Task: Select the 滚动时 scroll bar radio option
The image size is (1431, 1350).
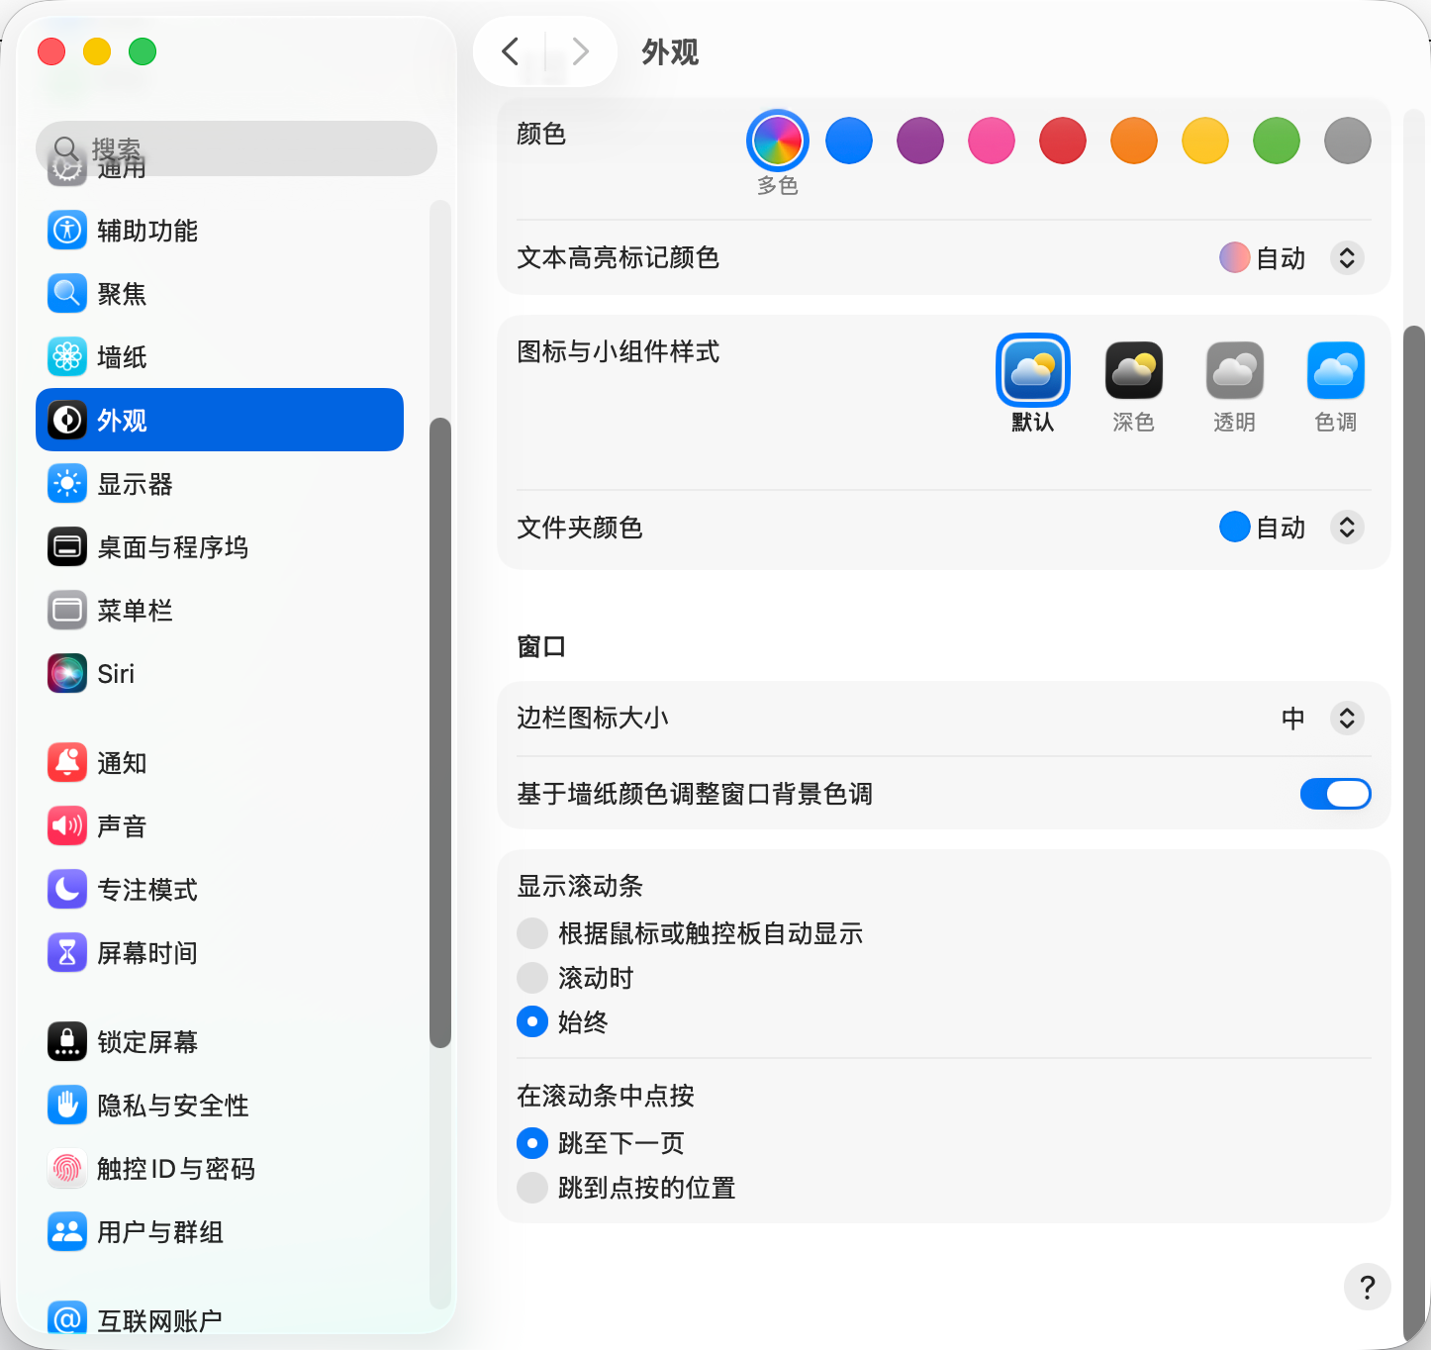Action: pos(532,978)
